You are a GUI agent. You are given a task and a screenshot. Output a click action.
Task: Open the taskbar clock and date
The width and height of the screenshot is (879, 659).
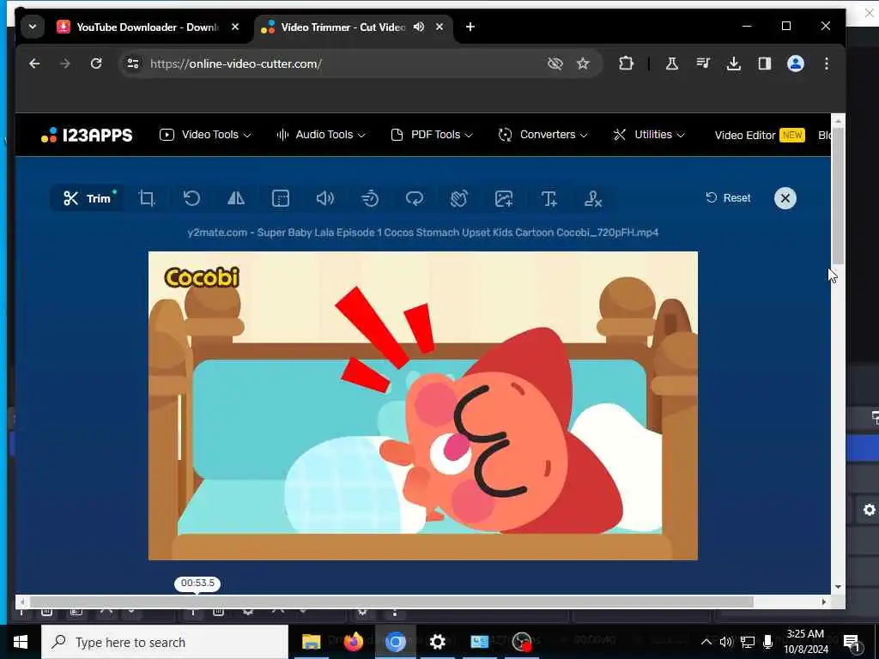click(805, 642)
